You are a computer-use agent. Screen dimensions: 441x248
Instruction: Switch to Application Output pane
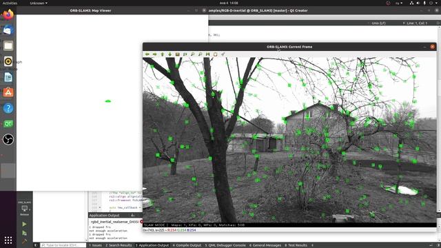coord(152,245)
